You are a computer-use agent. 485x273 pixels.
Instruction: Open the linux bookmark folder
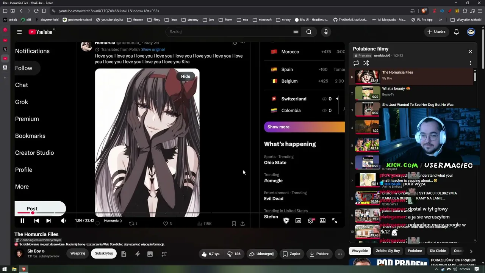pos(171,20)
